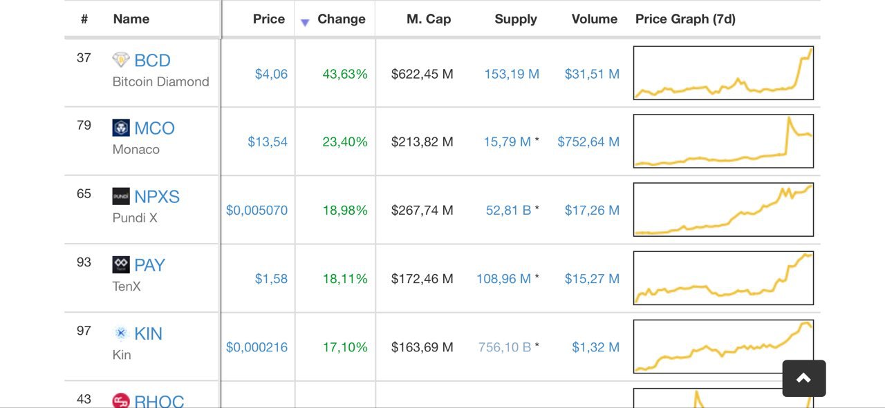Sort by the Name column header

click(x=131, y=19)
